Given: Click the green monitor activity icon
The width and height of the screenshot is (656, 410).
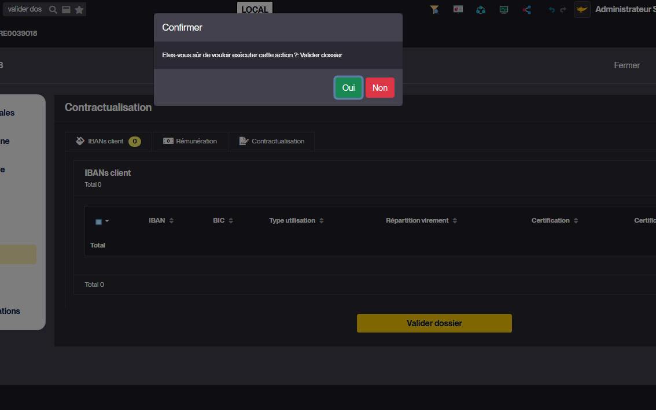Looking at the screenshot, I should click(504, 10).
